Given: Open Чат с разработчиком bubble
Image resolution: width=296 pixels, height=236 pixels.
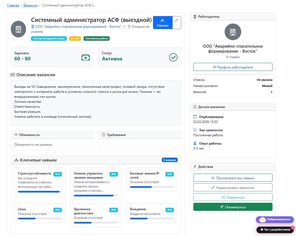Looking at the screenshot, I should pos(275,230).
